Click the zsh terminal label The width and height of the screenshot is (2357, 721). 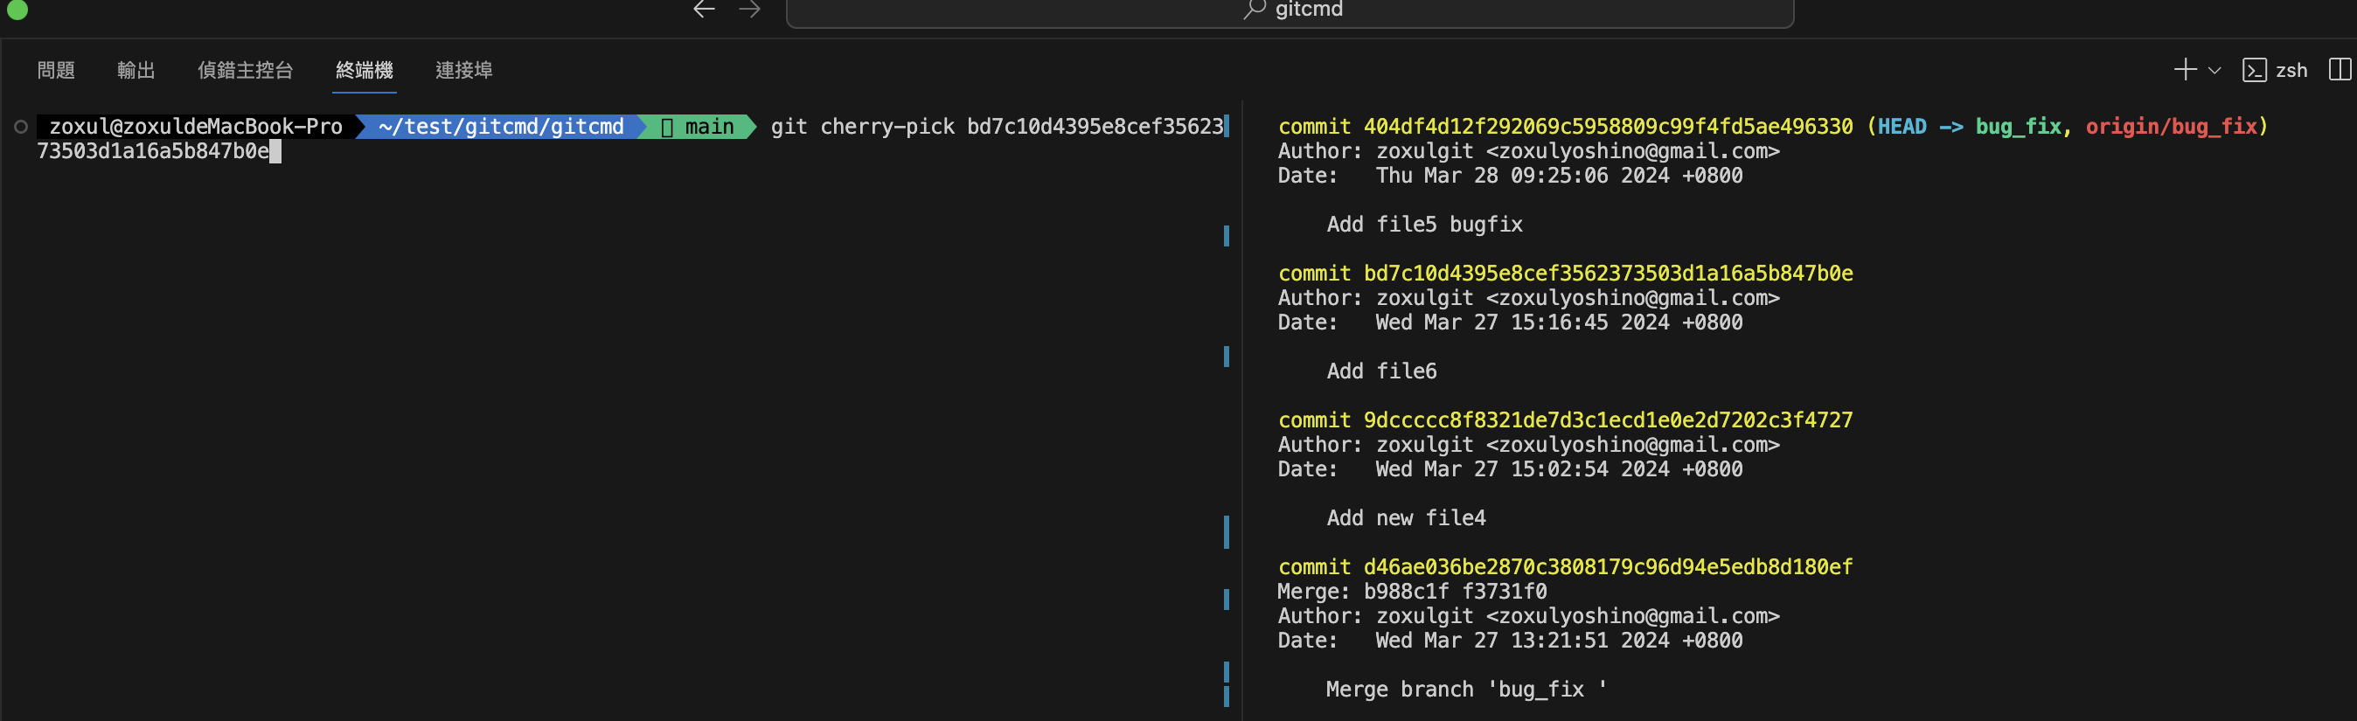(x=2291, y=71)
